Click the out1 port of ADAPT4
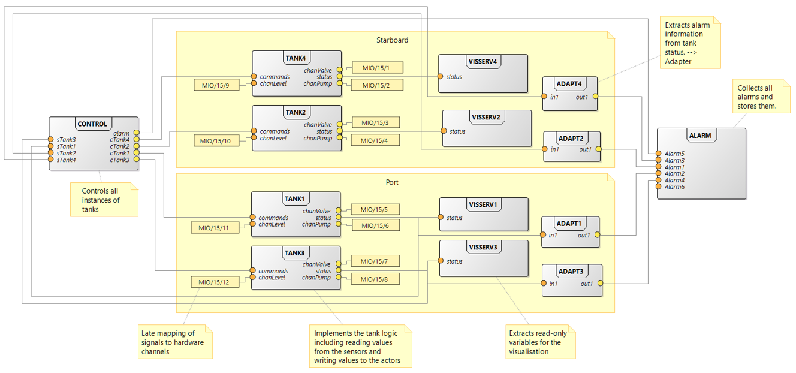 tap(595, 96)
